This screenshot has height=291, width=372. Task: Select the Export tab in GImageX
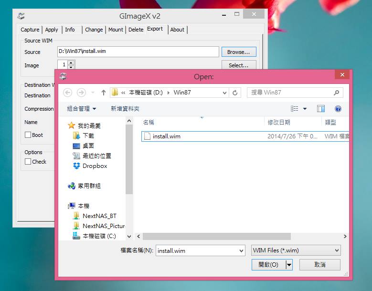(155, 29)
